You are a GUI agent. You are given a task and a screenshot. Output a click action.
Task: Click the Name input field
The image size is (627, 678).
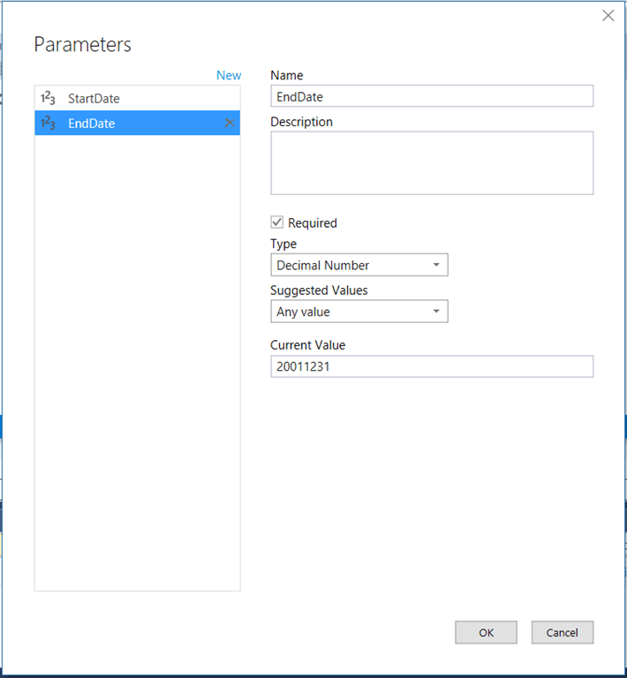tap(432, 96)
